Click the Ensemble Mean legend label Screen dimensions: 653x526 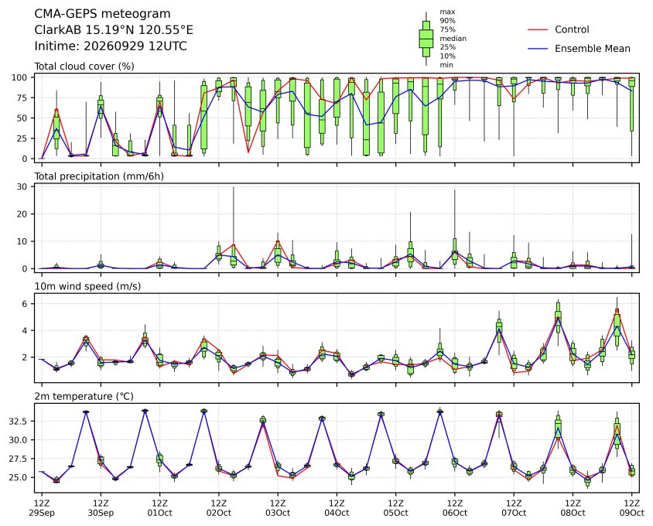pos(592,49)
